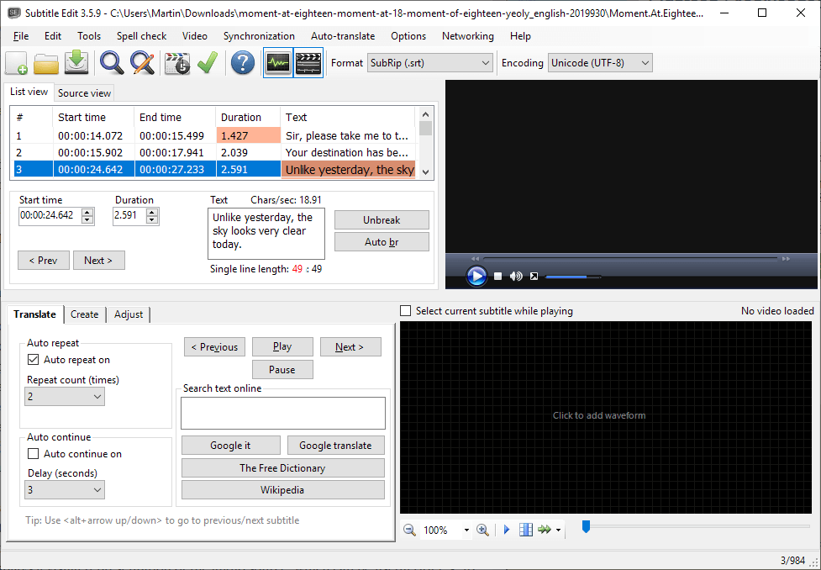Check Select current subtitle while playing

[x=406, y=310]
